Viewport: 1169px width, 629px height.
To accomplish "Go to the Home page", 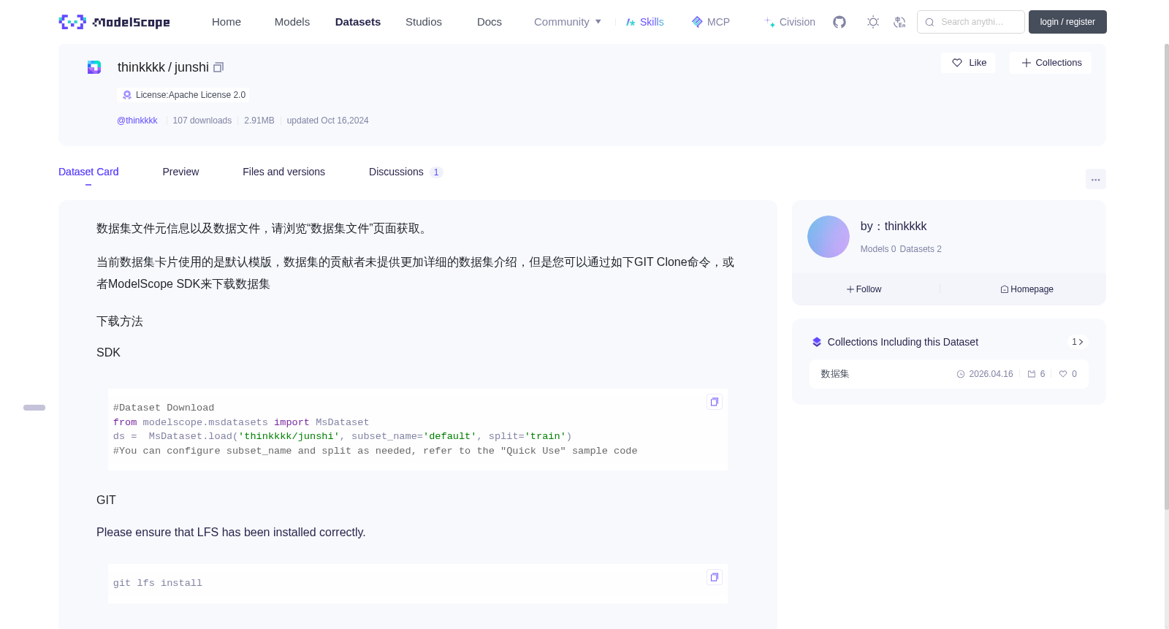I will pos(226,22).
